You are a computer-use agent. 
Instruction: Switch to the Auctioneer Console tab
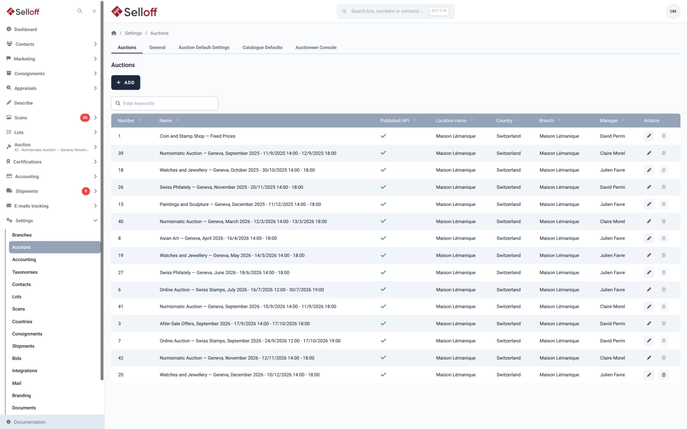(x=316, y=48)
